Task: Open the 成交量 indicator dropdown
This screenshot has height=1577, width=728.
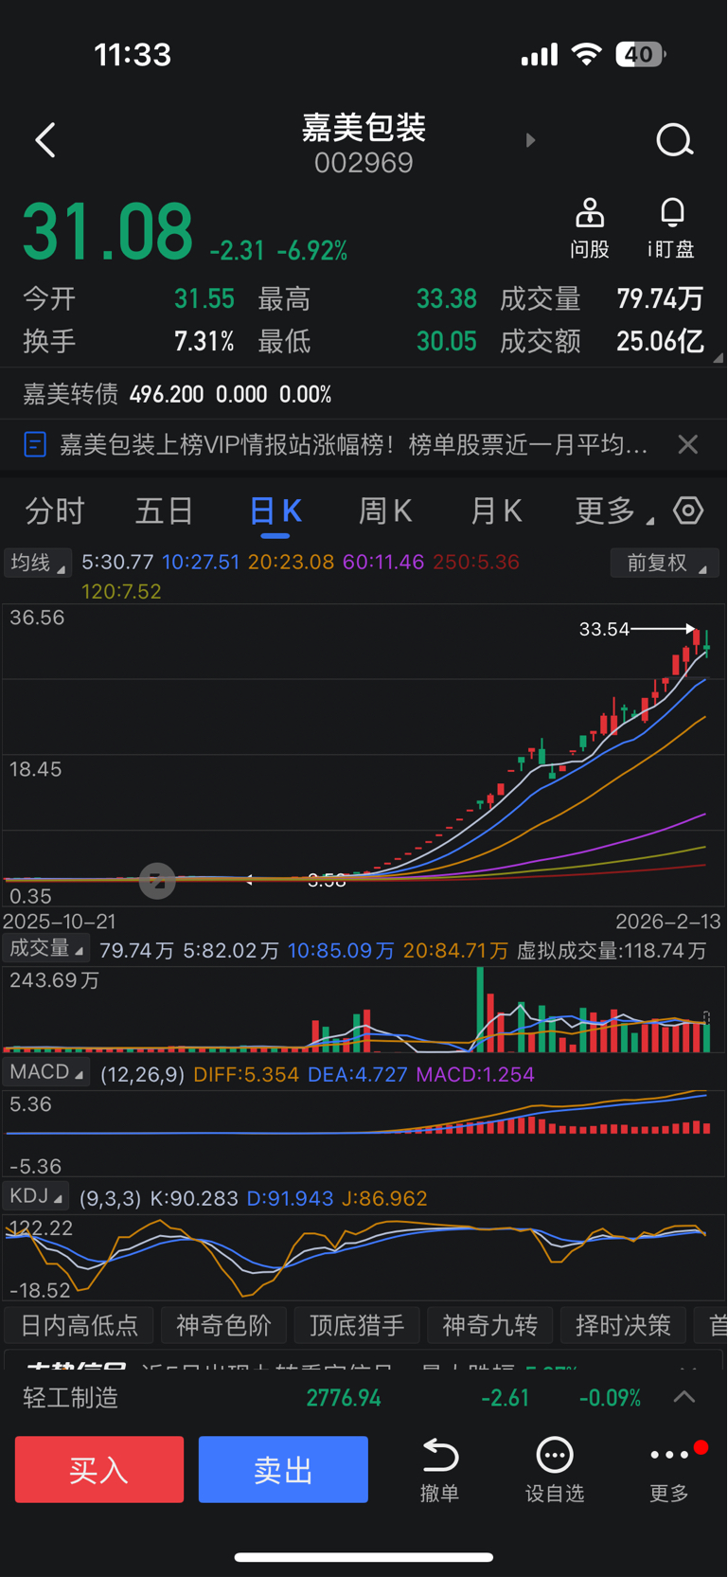Action: click(46, 949)
